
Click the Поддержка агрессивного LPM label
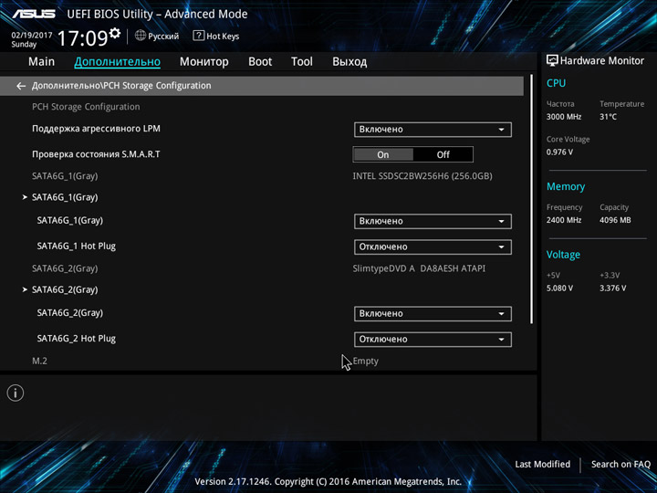(96, 129)
